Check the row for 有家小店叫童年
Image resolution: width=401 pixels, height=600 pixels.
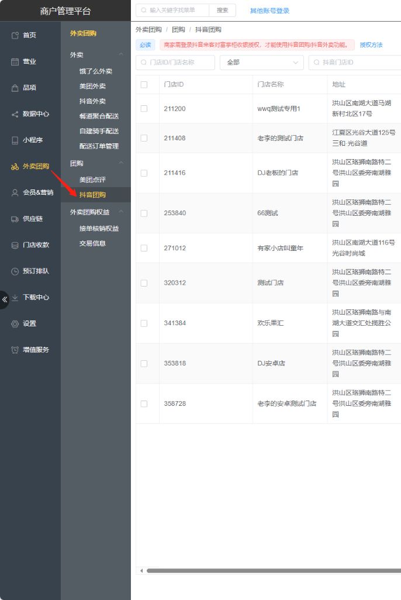tap(144, 248)
